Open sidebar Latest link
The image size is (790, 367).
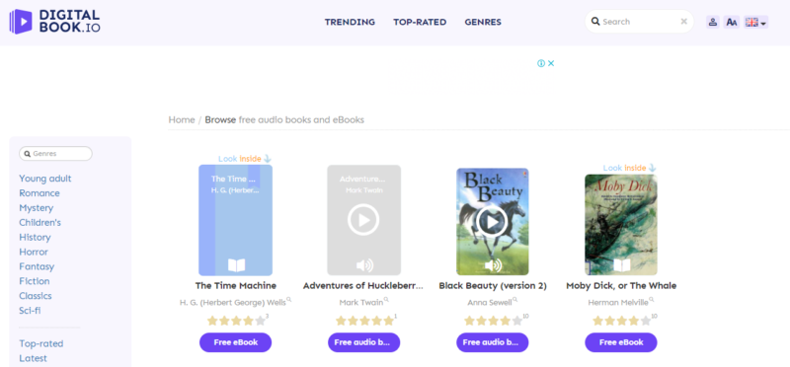pyautogui.click(x=33, y=358)
